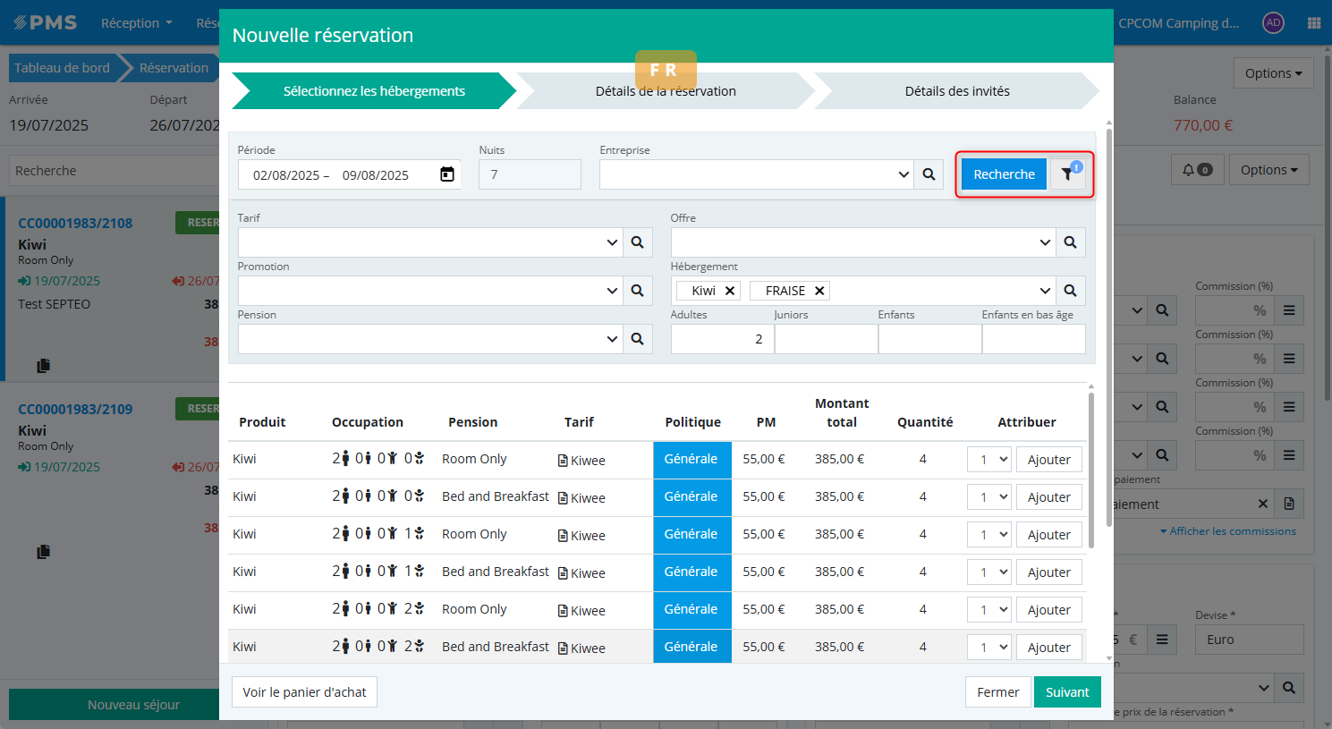
Task: Remove the FRAISE tag from Hébergement
Action: click(x=819, y=291)
